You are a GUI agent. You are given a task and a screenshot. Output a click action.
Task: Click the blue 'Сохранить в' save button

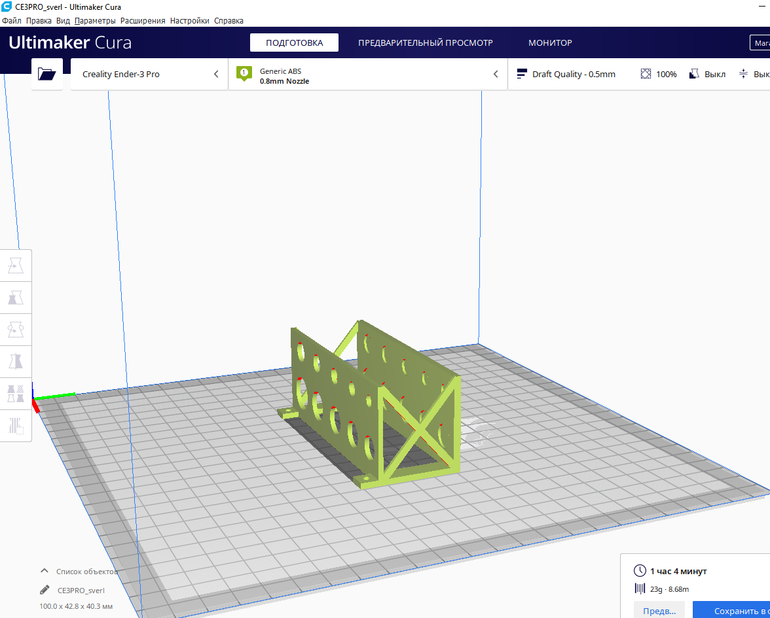pos(733,611)
